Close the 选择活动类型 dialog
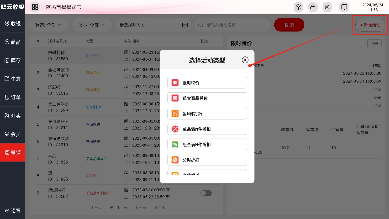389x219 pixels. tap(245, 60)
